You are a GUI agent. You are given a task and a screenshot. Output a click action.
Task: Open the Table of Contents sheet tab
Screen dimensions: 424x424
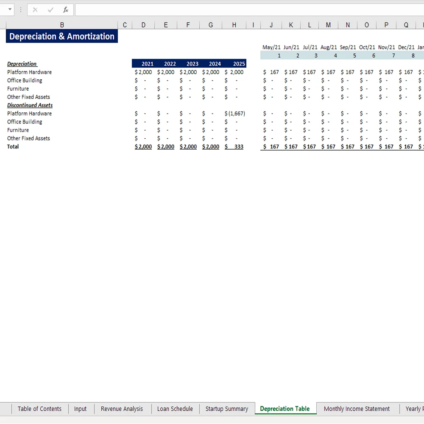39,409
